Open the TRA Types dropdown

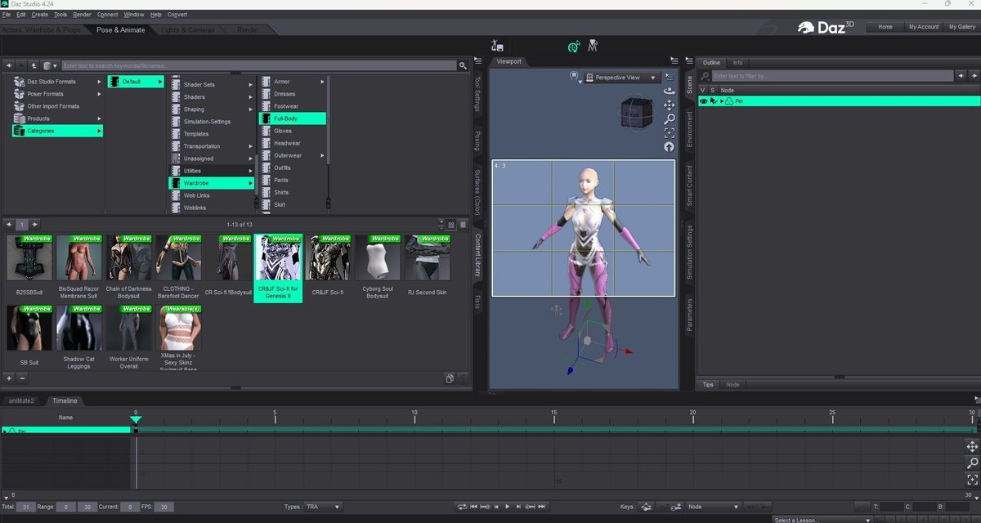pos(322,507)
